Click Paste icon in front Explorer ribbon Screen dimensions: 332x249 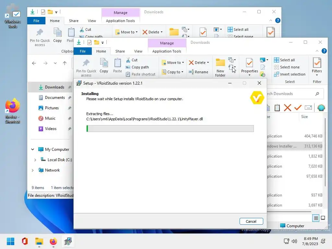pos(117,63)
